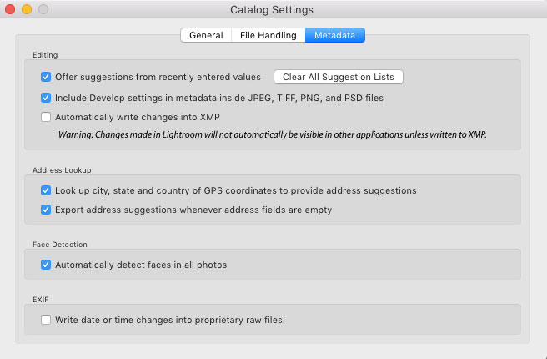
Task: Click the XMP warning message text
Action: [272, 134]
